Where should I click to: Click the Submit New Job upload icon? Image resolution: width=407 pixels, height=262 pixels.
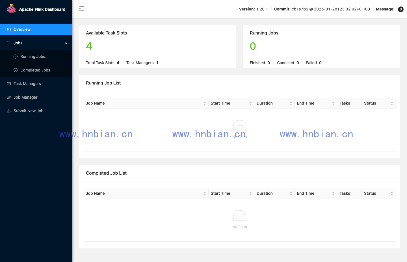click(9, 111)
